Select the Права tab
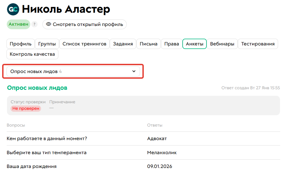This screenshot has height=175, width=304. [172, 44]
